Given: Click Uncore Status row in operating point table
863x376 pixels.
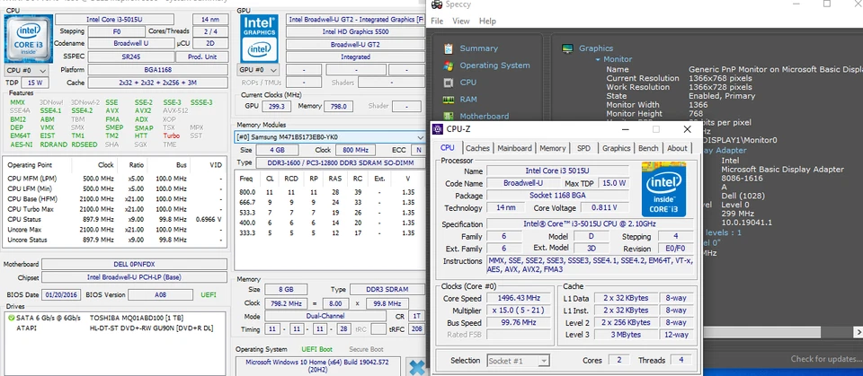Looking at the screenshot, I should coord(114,240).
